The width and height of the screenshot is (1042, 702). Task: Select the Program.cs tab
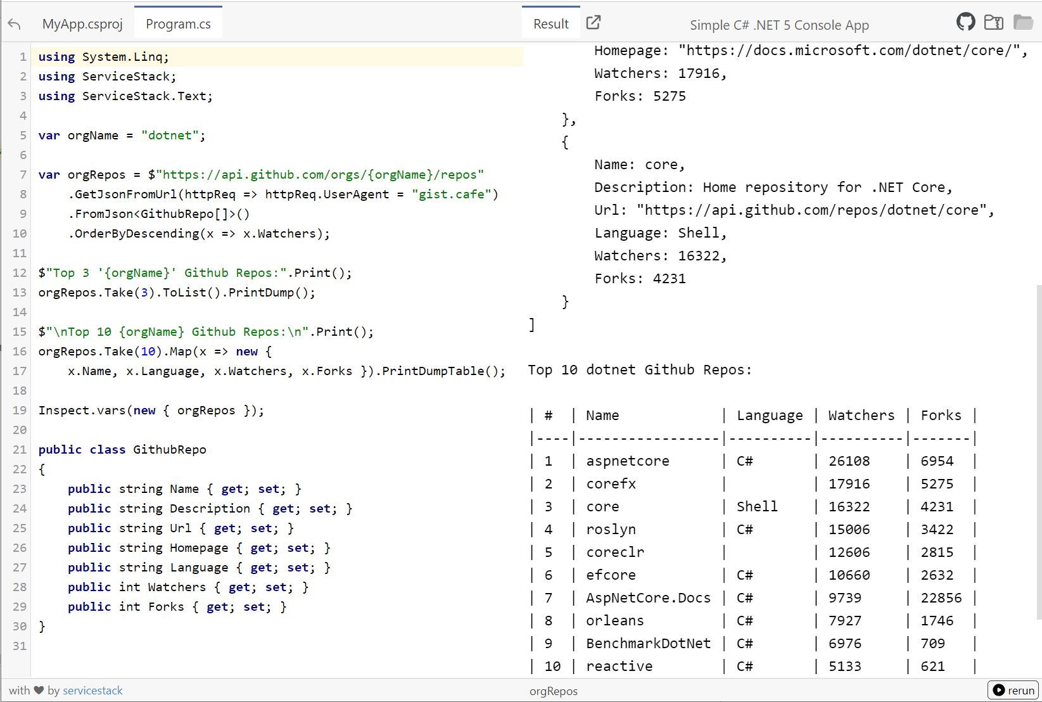178,24
